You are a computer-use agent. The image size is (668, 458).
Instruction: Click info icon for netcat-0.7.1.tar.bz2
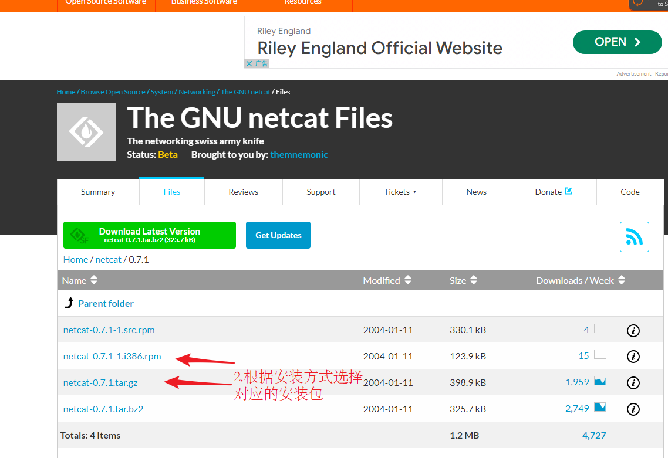point(633,409)
